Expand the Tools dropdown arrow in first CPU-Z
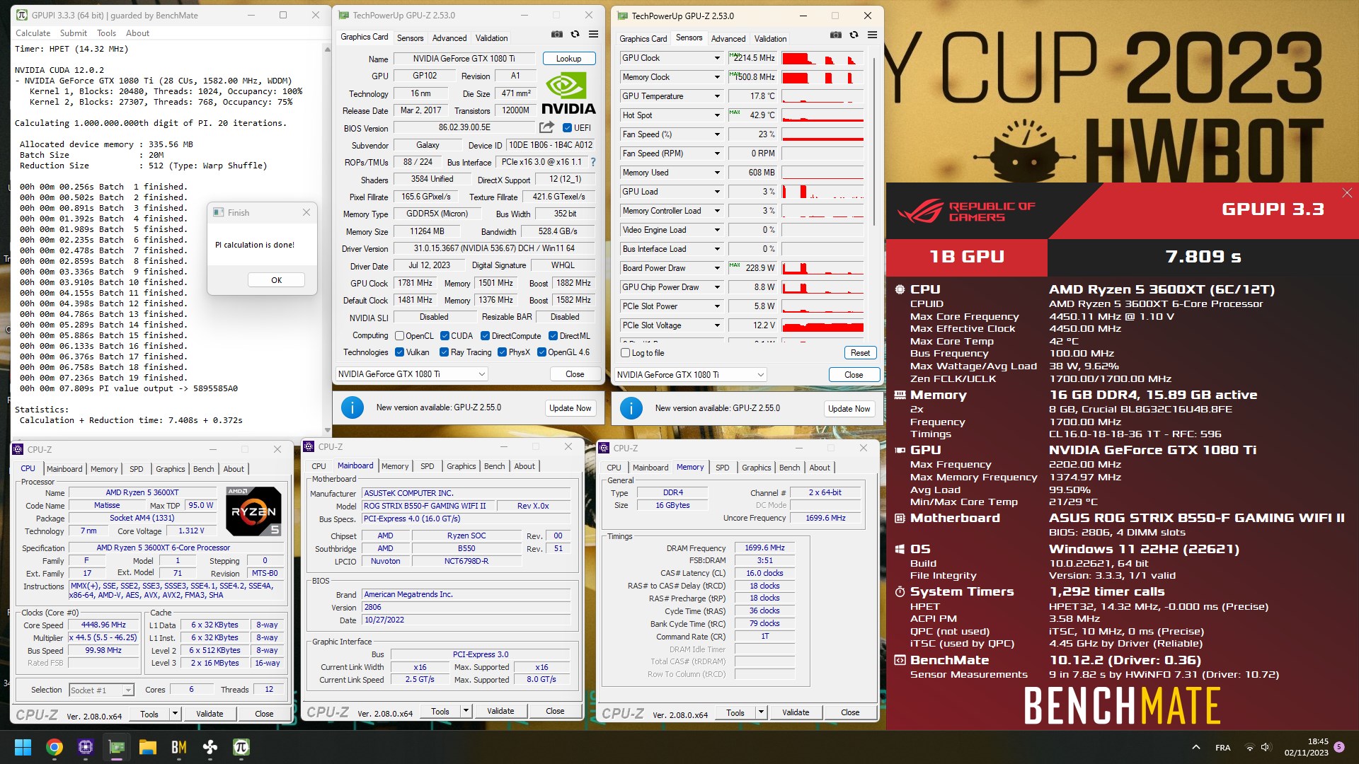This screenshot has width=1359, height=764. pyautogui.click(x=175, y=714)
